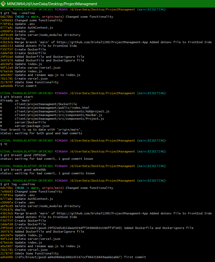This screenshot has height=262, width=215.
Task: Click 'waiting for both good and bad commits' status
Action: pos(41,133)
